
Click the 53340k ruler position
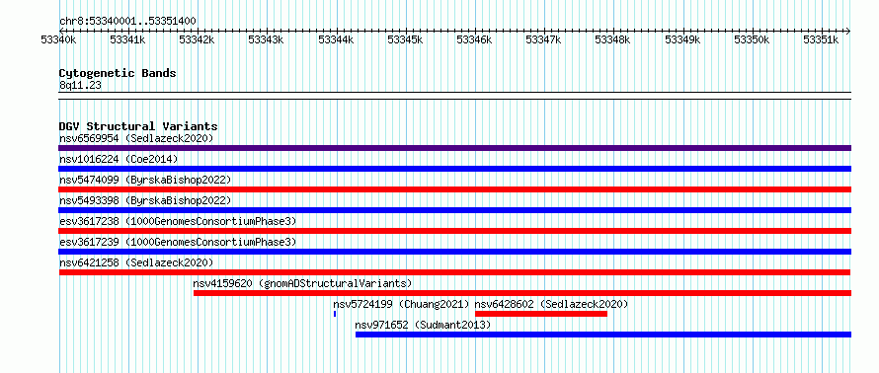pos(59,39)
